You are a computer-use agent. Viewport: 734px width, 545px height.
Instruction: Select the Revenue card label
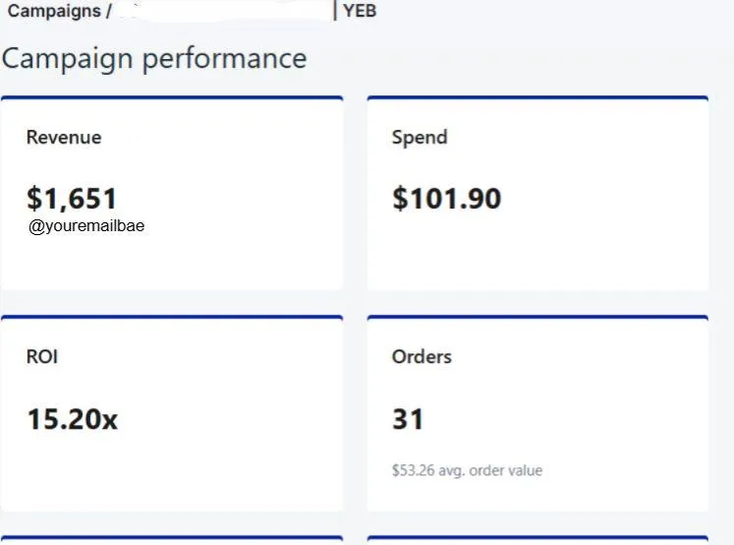click(64, 138)
